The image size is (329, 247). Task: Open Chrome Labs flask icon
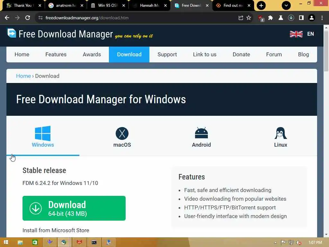280,18
